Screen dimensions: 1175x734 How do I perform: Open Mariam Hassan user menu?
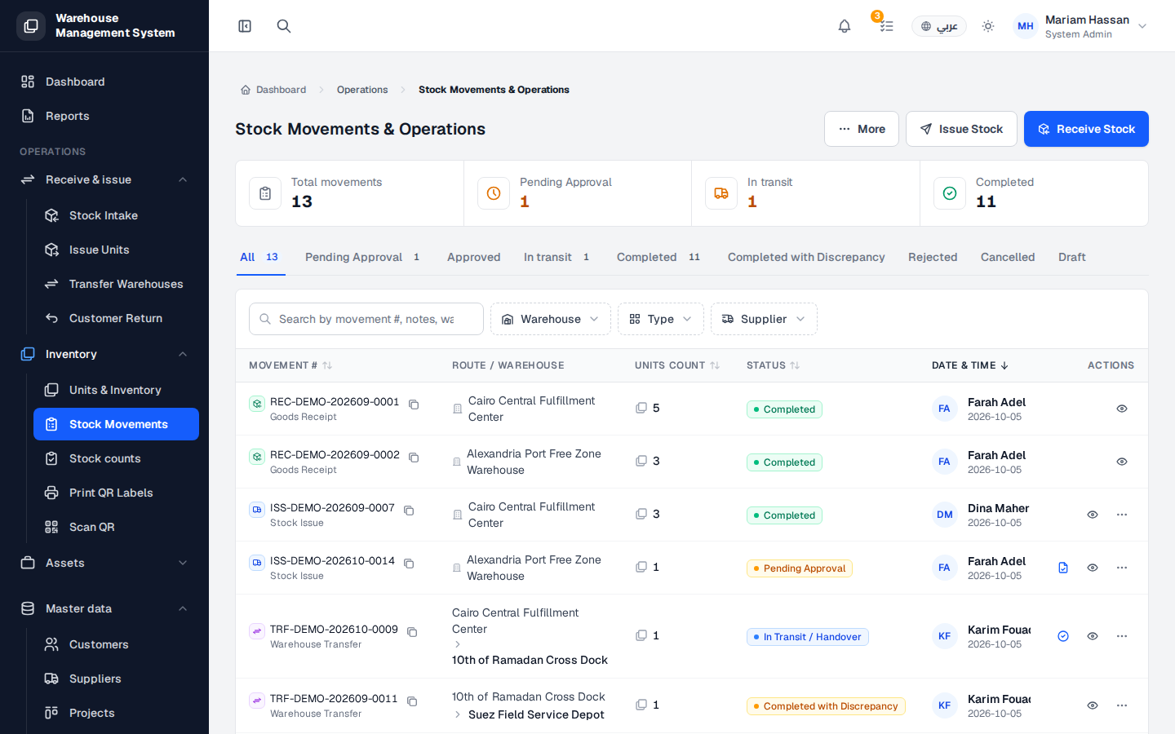[x=1080, y=26]
